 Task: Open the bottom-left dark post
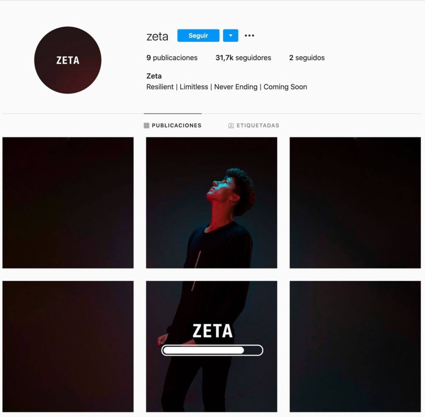click(68, 346)
